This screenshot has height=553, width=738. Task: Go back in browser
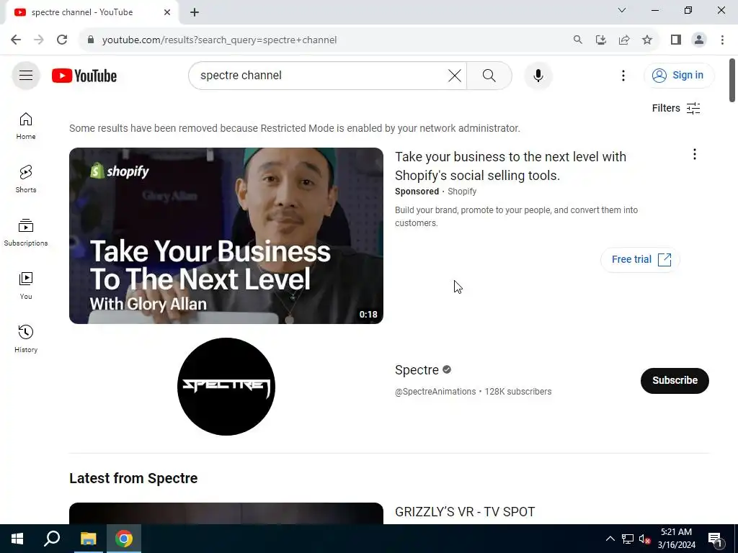point(16,40)
